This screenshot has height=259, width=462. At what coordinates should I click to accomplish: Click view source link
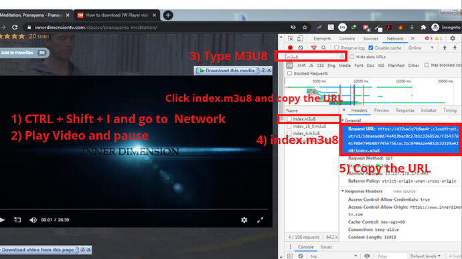pos(404,191)
